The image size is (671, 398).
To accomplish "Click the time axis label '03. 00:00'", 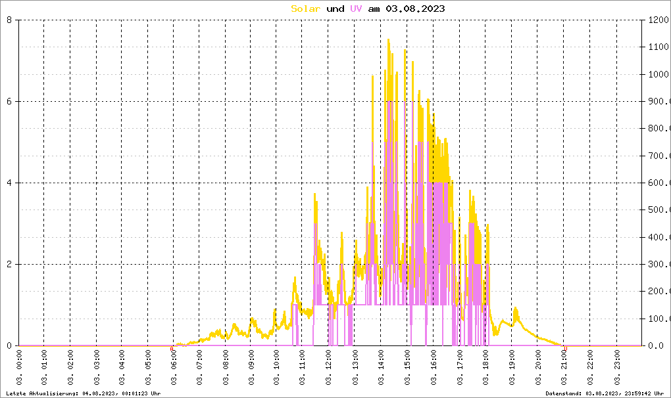I will coord(19,367).
